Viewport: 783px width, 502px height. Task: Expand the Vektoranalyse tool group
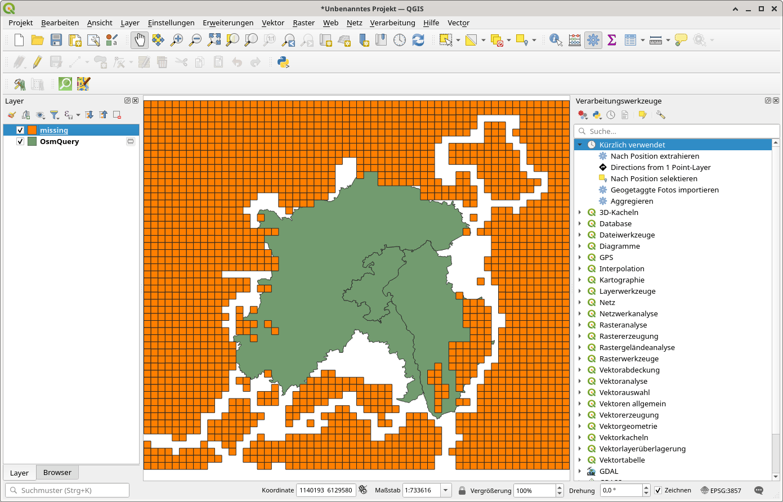tap(580, 381)
